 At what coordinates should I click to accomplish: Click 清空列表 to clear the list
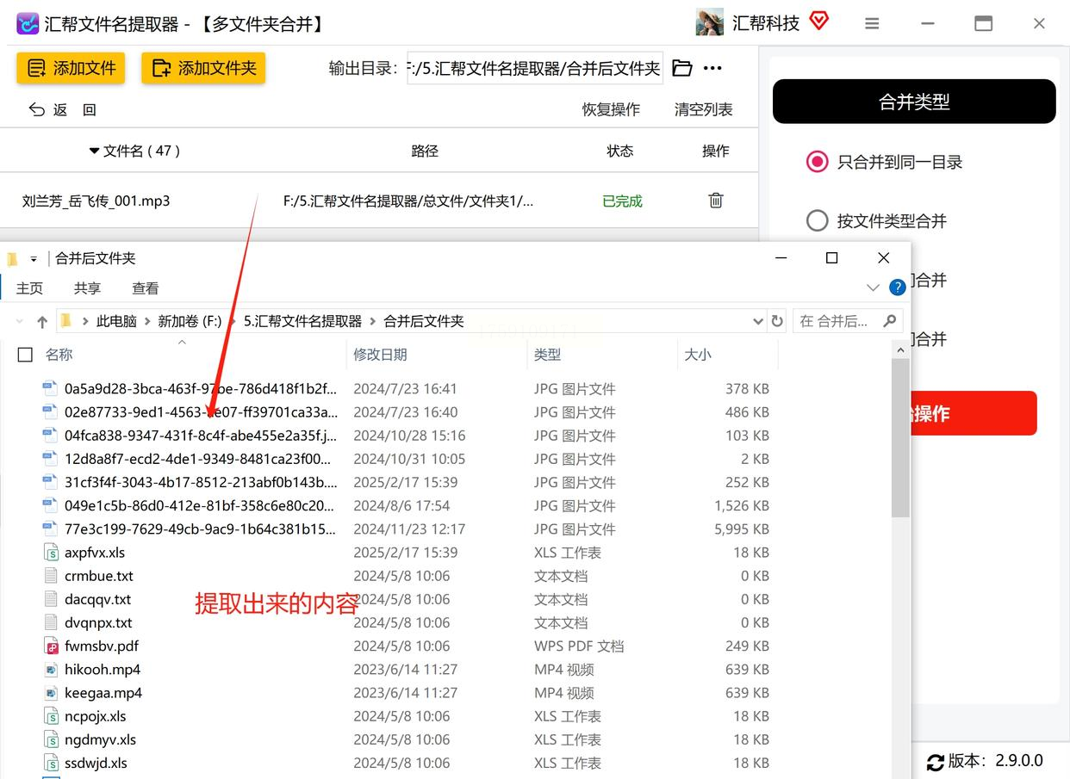[703, 109]
